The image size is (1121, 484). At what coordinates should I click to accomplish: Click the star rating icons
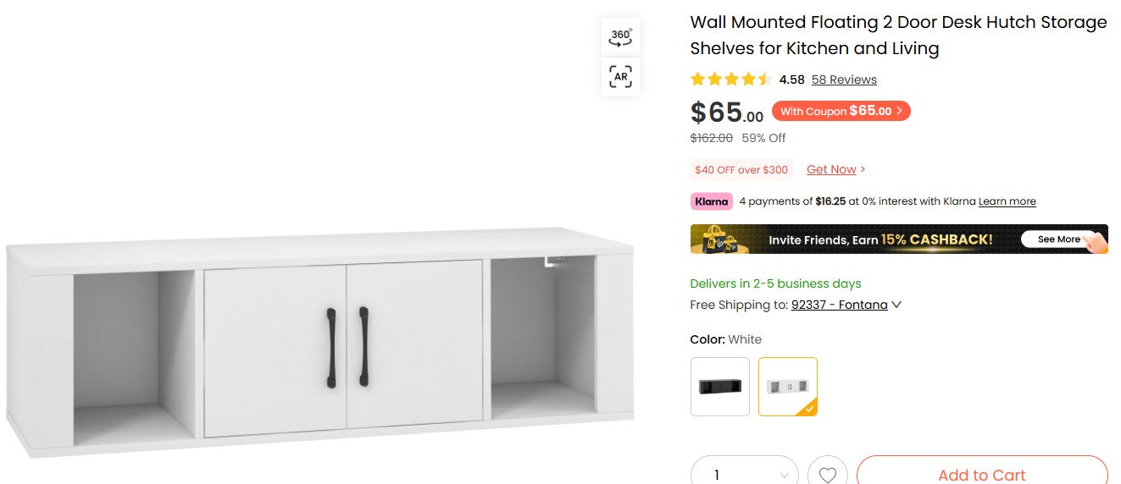[731, 80]
